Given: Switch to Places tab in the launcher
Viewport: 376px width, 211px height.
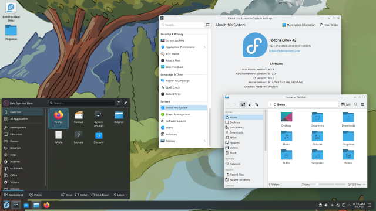Looking at the screenshot, I should point(35,195).
